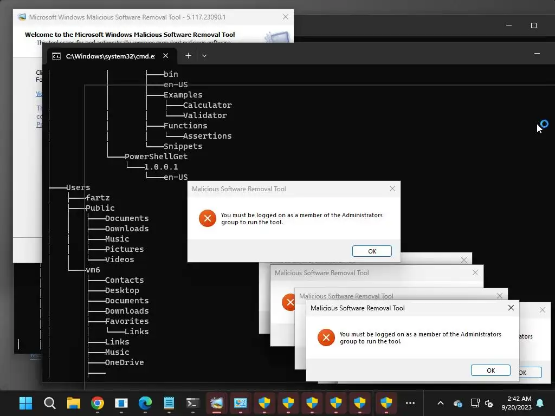The width and height of the screenshot is (555, 416).
Task: Click 'OneDrive' under vm6
Action: tap(125, 362)
